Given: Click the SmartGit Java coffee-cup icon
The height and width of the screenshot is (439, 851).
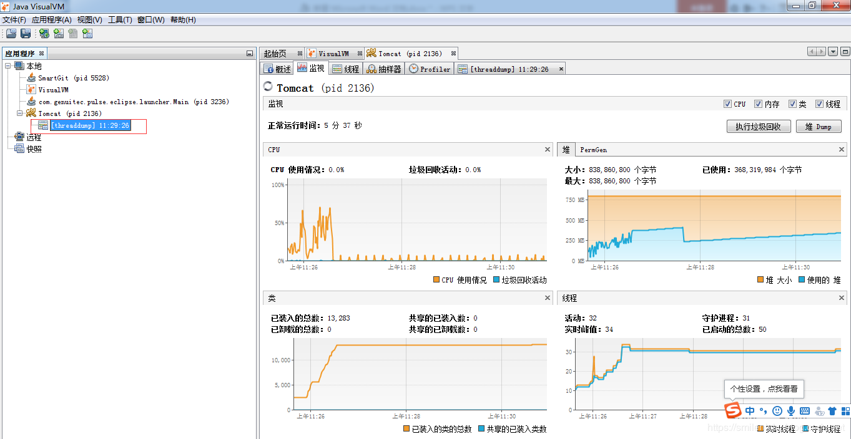Looking at the screenshot, I should 31,78.
